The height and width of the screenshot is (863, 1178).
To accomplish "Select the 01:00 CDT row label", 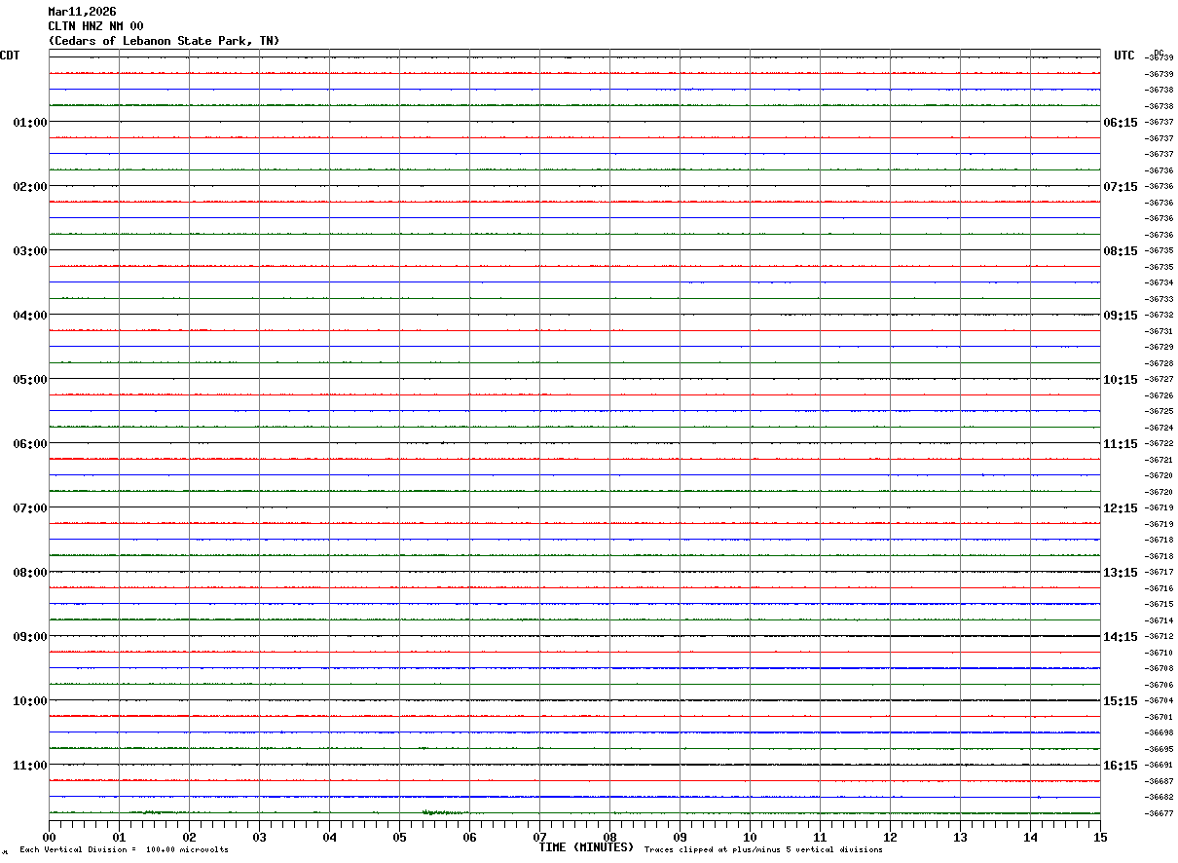I will coord(30,123).
